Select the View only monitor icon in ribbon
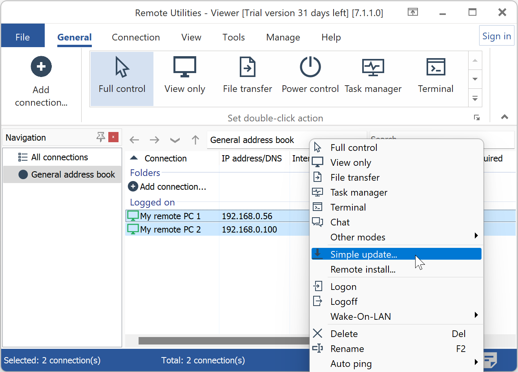 pos(184,67)
